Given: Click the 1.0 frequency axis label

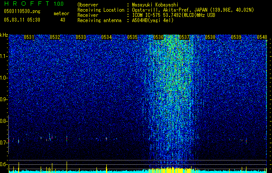Looking at the screenshot, I should tap(3, 78).
